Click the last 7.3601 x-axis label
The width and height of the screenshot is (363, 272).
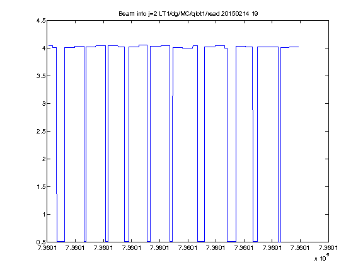(x=328, y=248)
